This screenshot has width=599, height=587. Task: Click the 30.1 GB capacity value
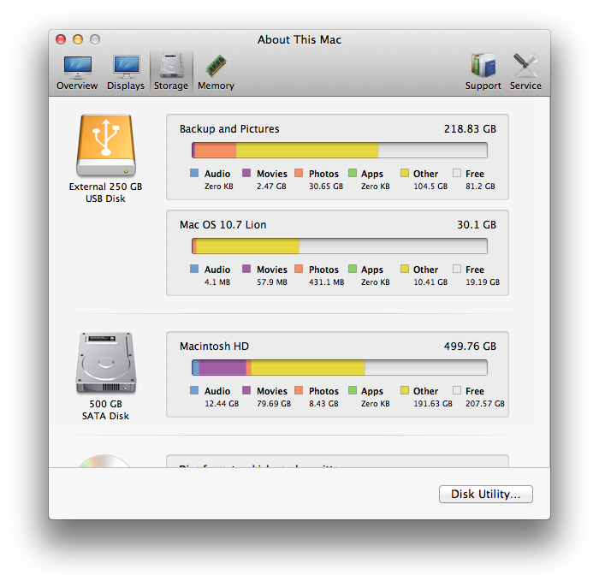[x=477, y=225]
